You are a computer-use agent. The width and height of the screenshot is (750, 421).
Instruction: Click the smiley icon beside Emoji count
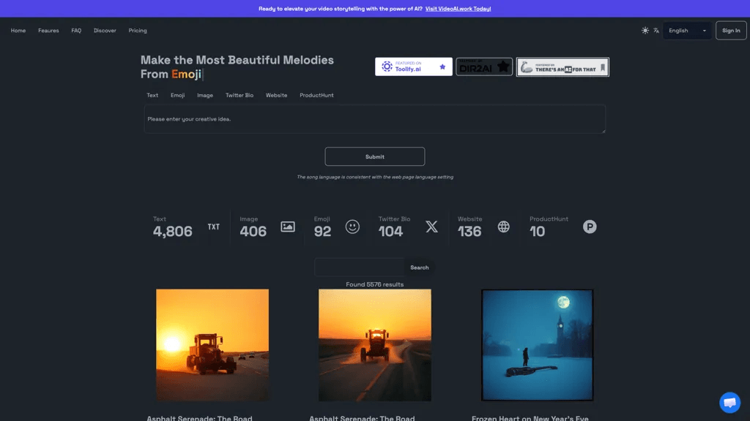(352, 227)
